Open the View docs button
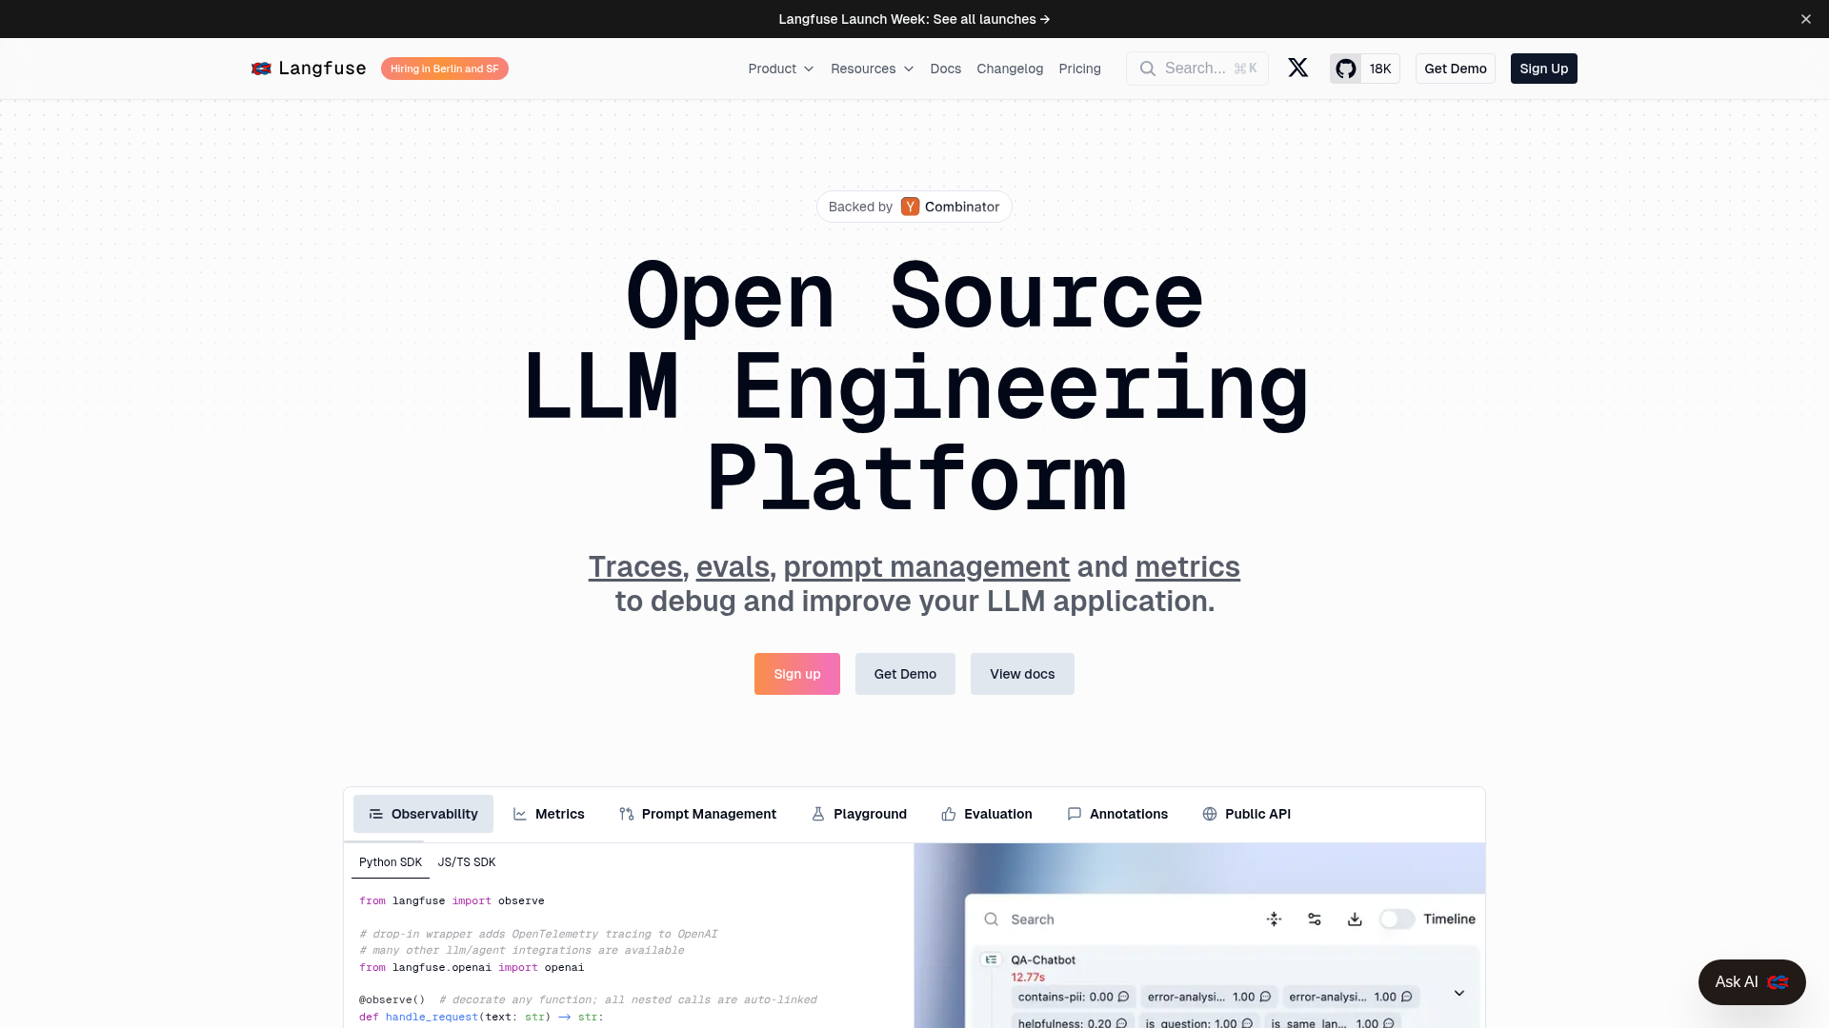The width and height of the screenshot is (1829, 1028). pyautogui.click(x=1022, y=674)
